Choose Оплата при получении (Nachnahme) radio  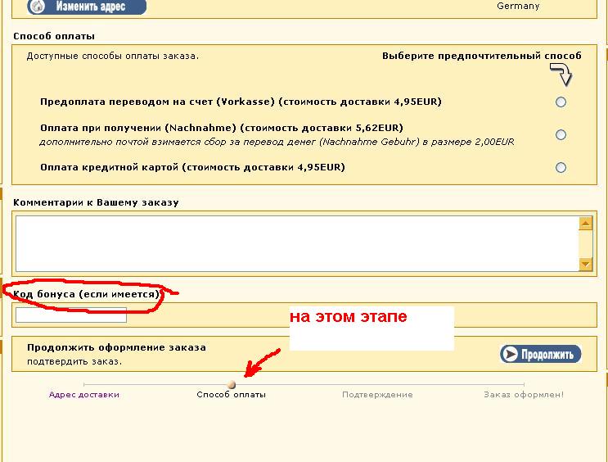point(561,135)
